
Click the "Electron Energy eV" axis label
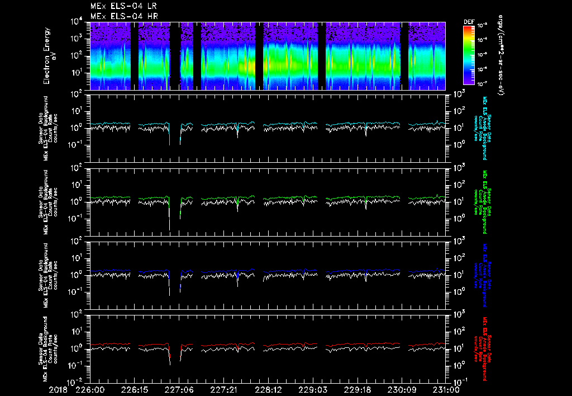(49, 55)
